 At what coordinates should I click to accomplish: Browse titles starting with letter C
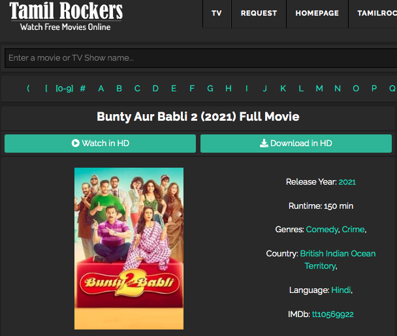coord(137,89)
